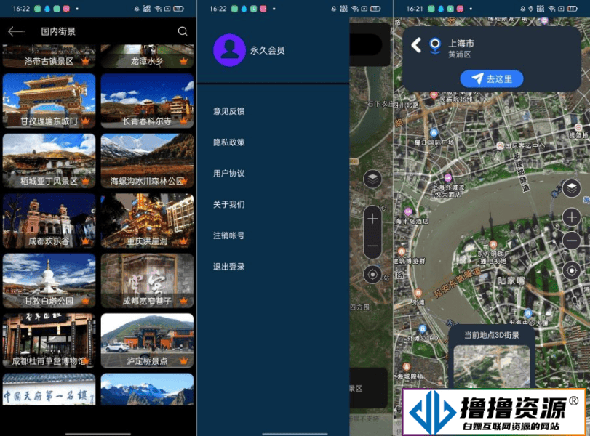The width and height of the screenshot is (590, 436).
Task: Tap the locate icon on the dimmed middle map
Action: [372, 275]
